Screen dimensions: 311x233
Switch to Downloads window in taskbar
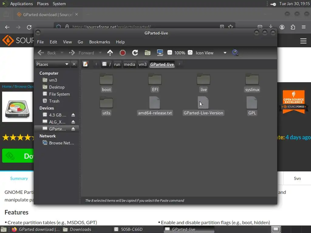click(77, 229)
